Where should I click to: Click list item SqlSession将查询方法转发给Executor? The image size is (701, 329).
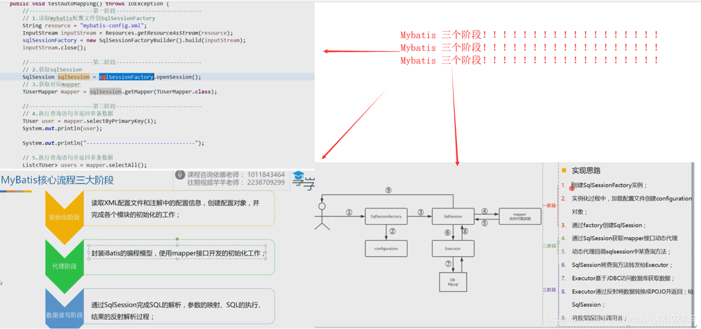[621, 265]
